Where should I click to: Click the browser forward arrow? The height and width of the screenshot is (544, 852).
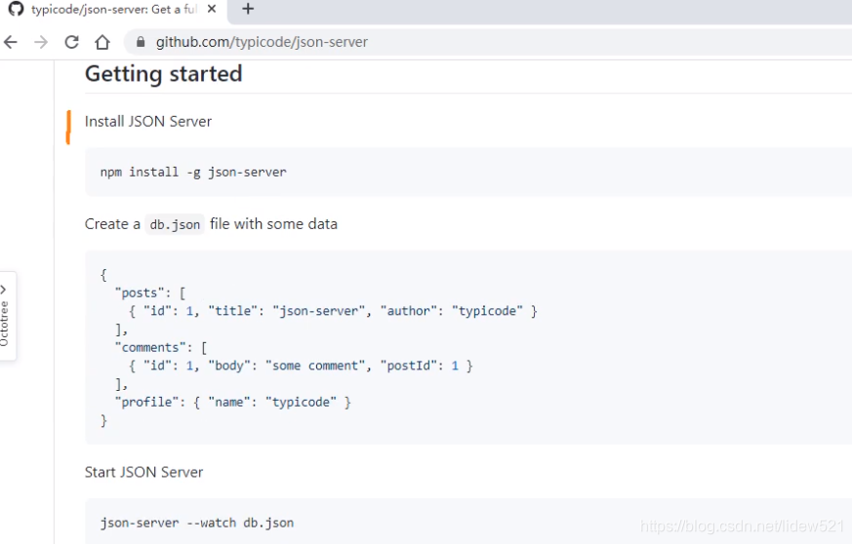41,42
